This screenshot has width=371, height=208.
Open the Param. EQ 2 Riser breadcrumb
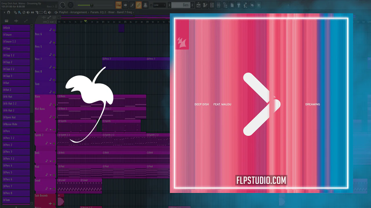tap(111, 12)
